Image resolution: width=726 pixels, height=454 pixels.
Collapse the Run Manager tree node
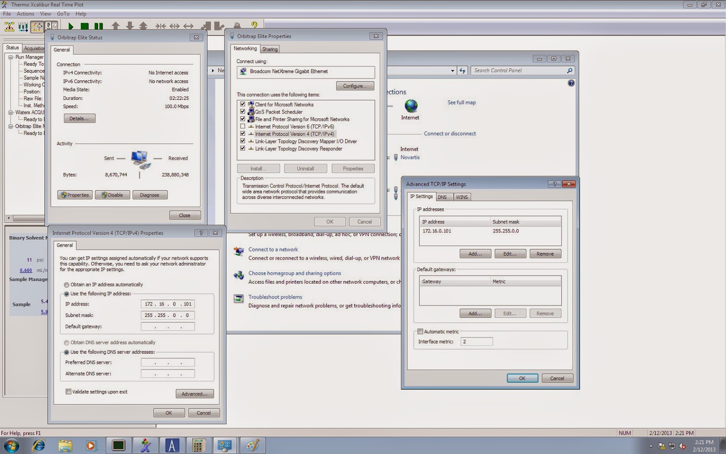pos(11,57)
